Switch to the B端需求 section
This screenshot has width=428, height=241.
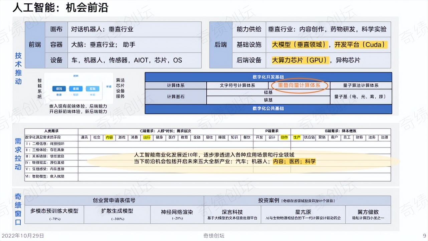340,131
